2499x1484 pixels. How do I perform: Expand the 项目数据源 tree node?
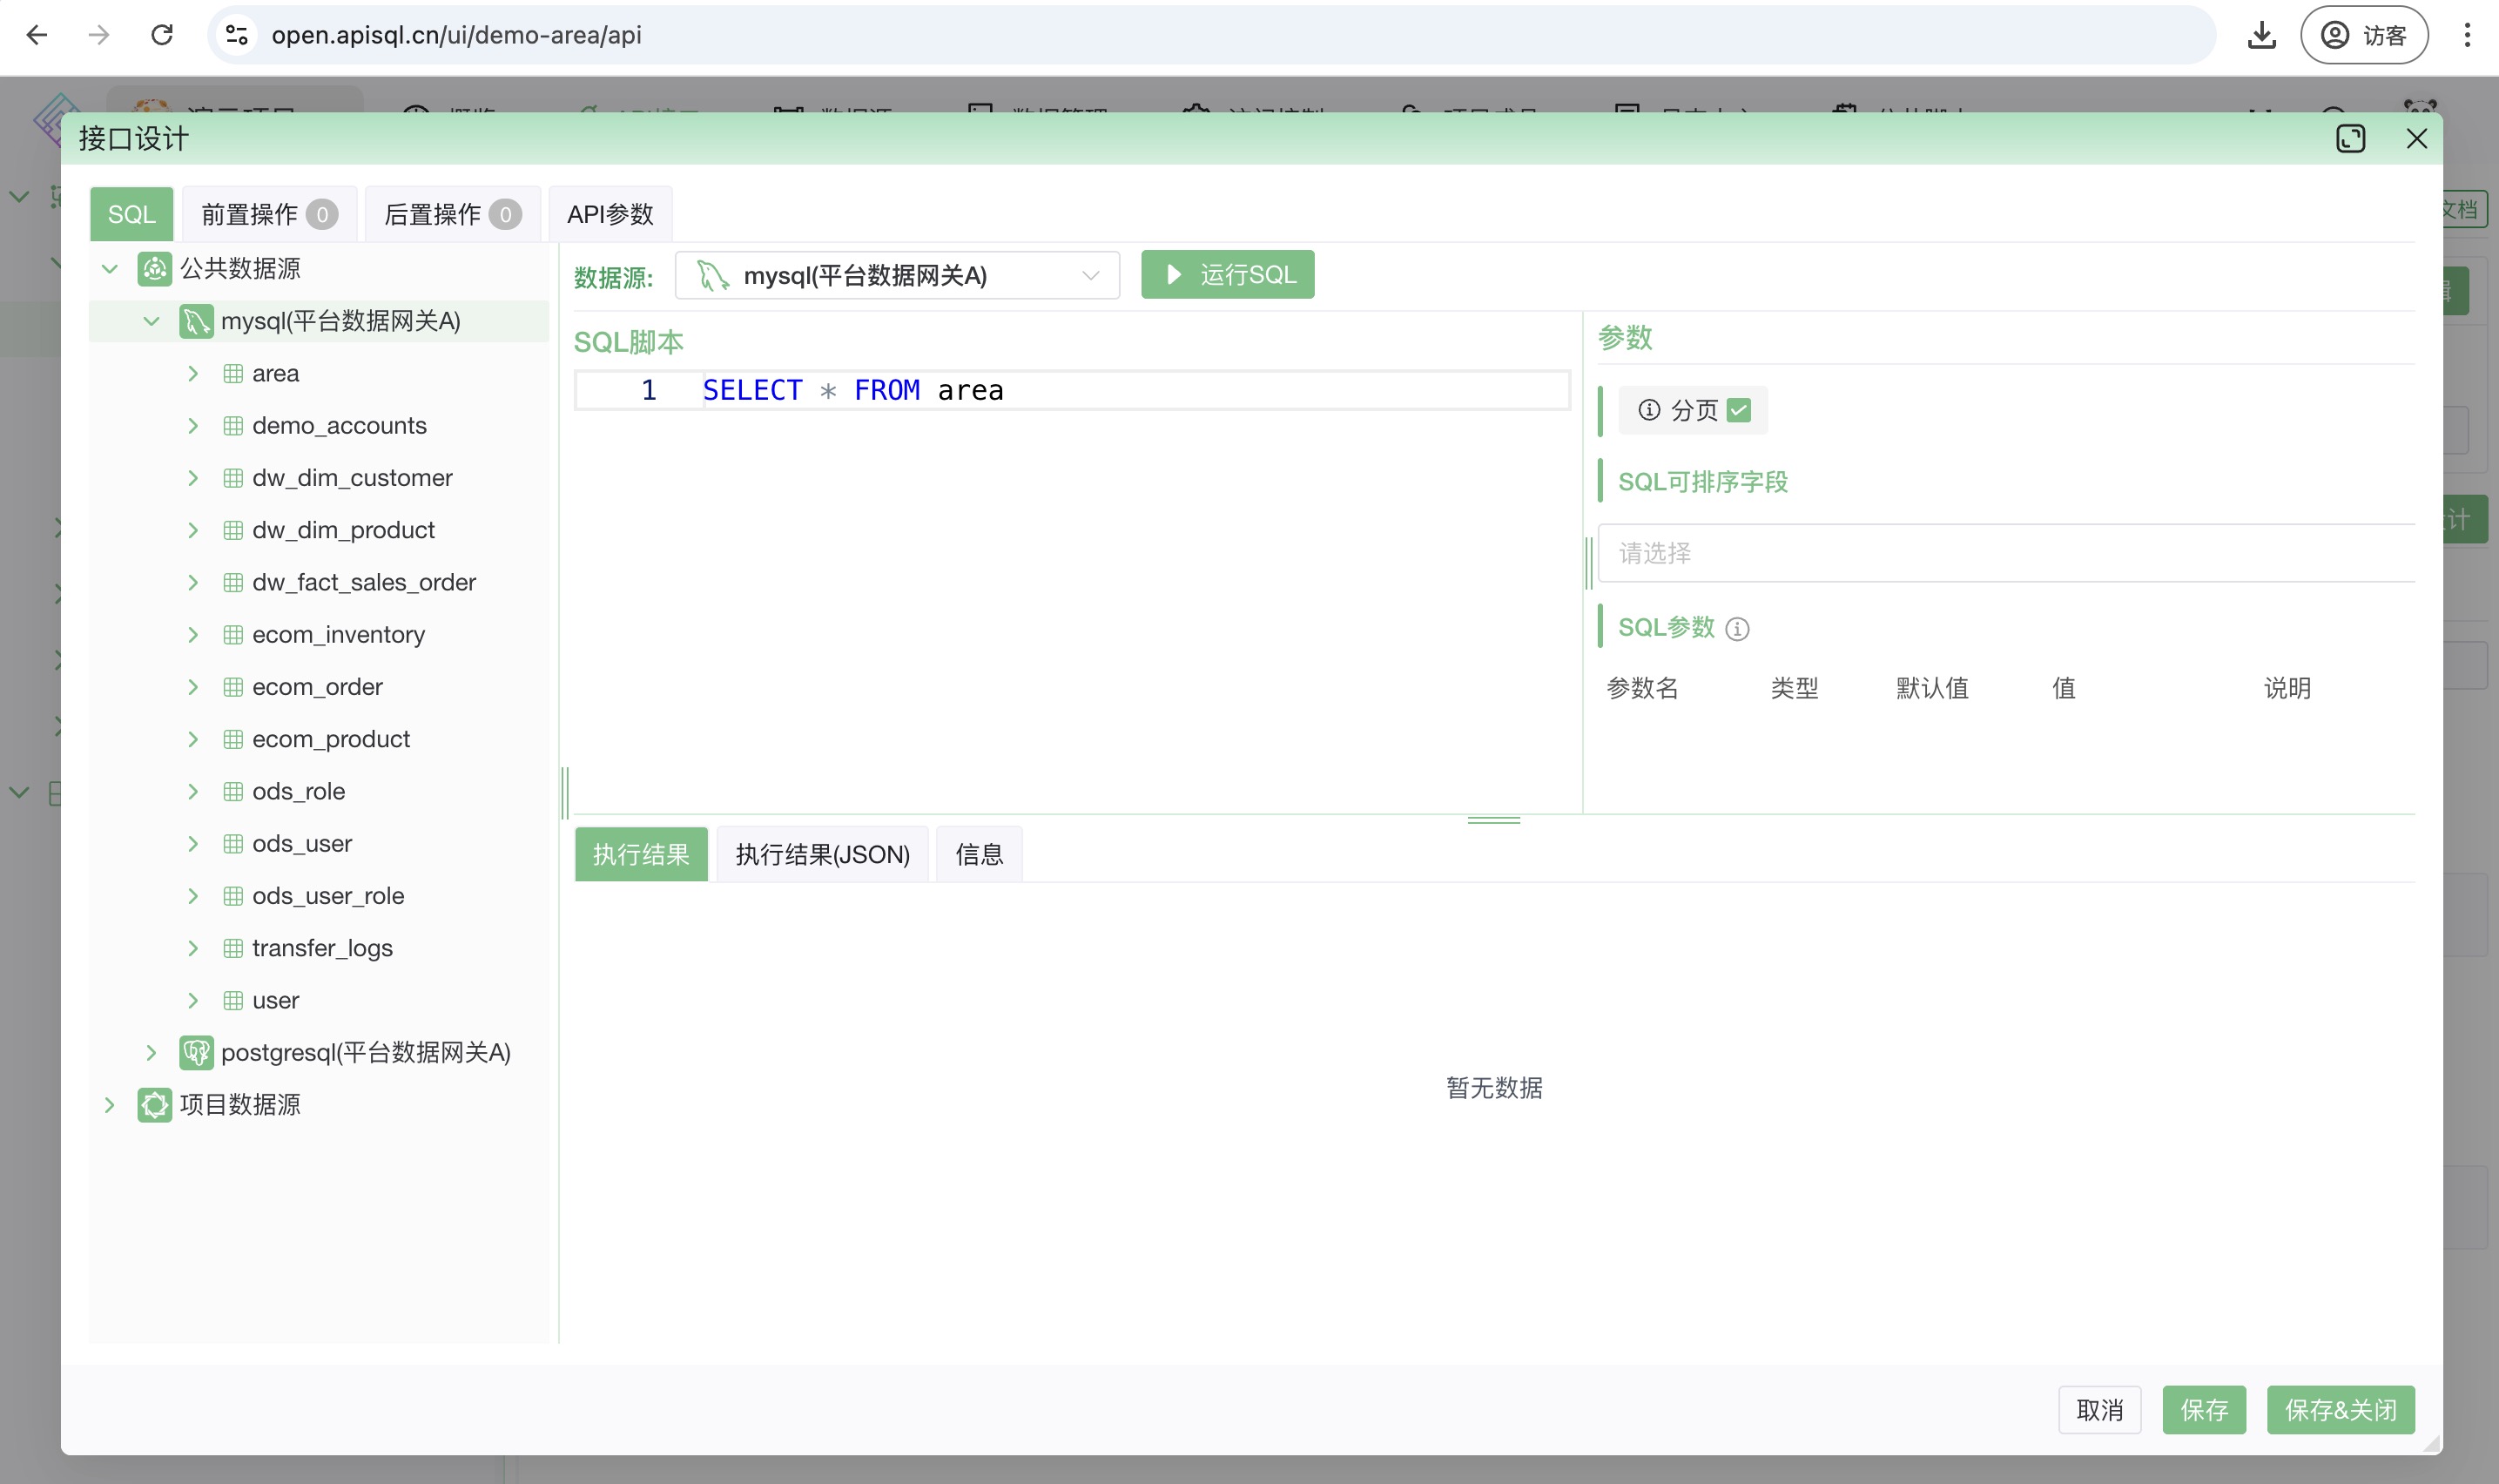coord(110,1105)
